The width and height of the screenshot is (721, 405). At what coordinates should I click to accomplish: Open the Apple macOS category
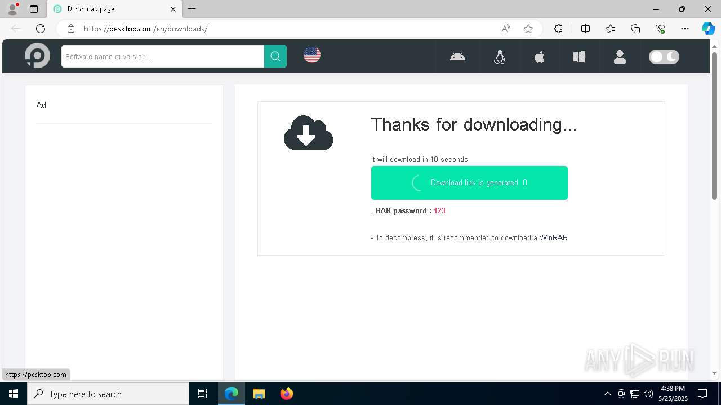(x=540, y=56)
